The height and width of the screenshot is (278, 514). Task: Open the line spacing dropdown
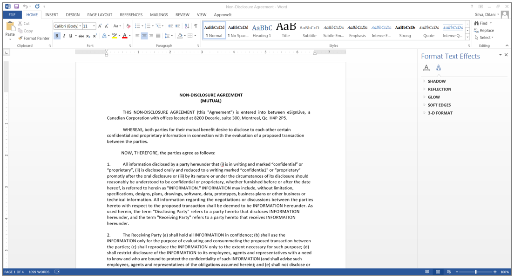[169, 36]
